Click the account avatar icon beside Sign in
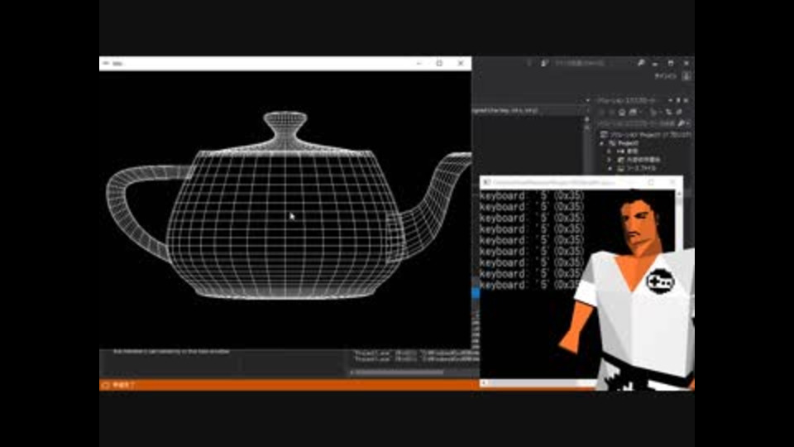This screenshot has height=447, width=794. coord(686,76)
